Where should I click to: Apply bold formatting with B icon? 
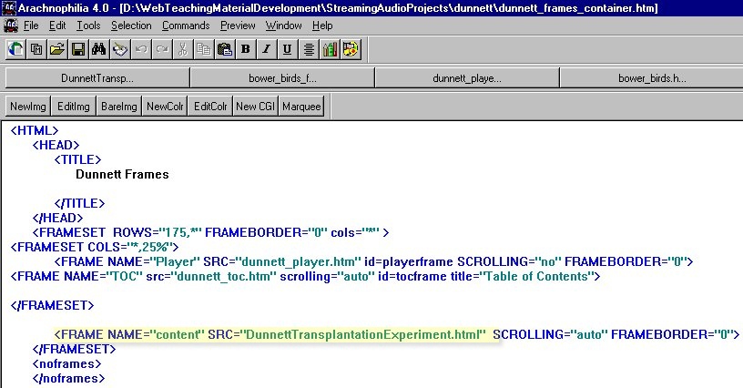pyautogui.click(x=247, y=48)
